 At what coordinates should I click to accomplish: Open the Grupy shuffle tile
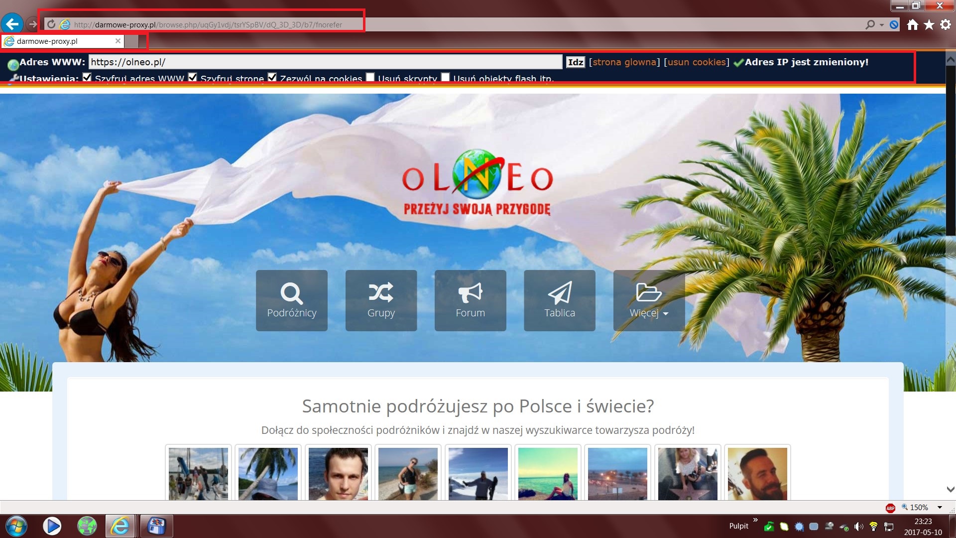click(x=381, y=300)
